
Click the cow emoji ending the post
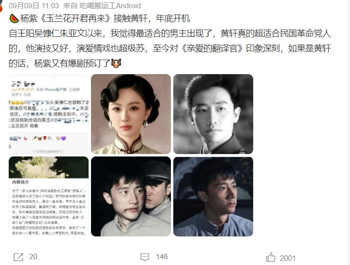[x=116, y=63]
